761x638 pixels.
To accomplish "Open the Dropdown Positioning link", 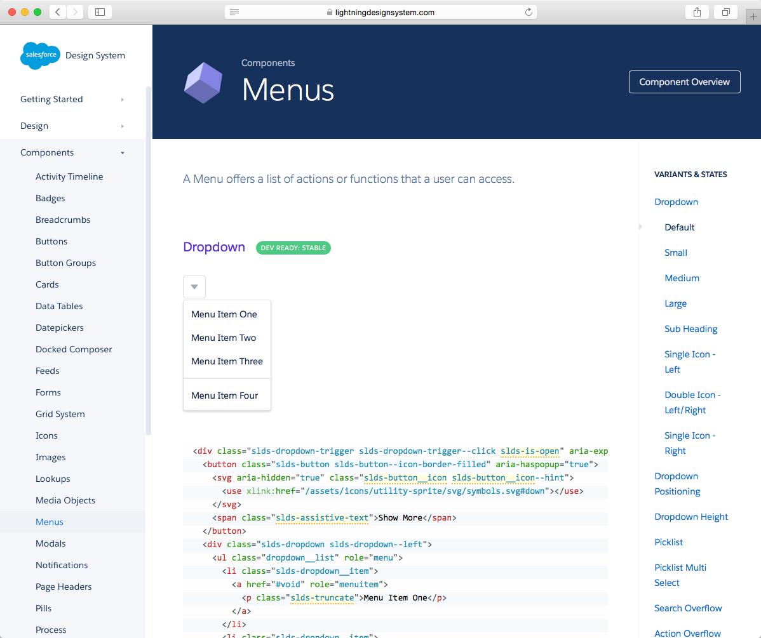I will 677,484.
